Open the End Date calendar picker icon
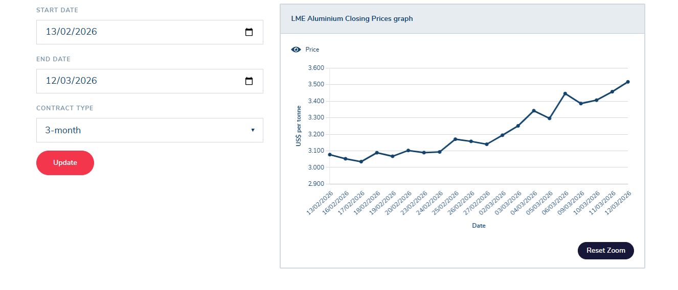The width and height of the screenshot is (678, 290). 249,81
